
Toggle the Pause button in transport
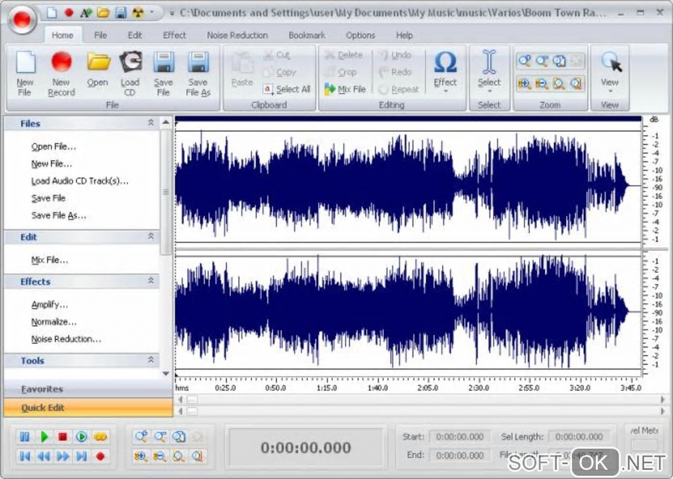[x=24, y=436]
